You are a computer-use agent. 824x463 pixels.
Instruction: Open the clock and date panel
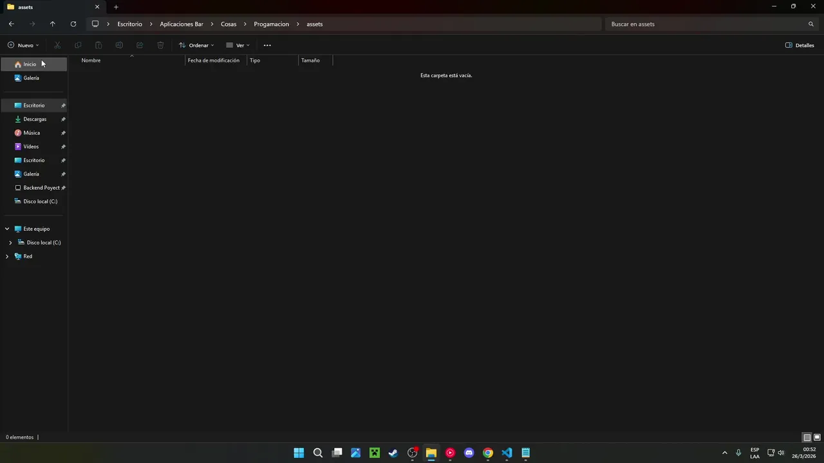(804, 453)
